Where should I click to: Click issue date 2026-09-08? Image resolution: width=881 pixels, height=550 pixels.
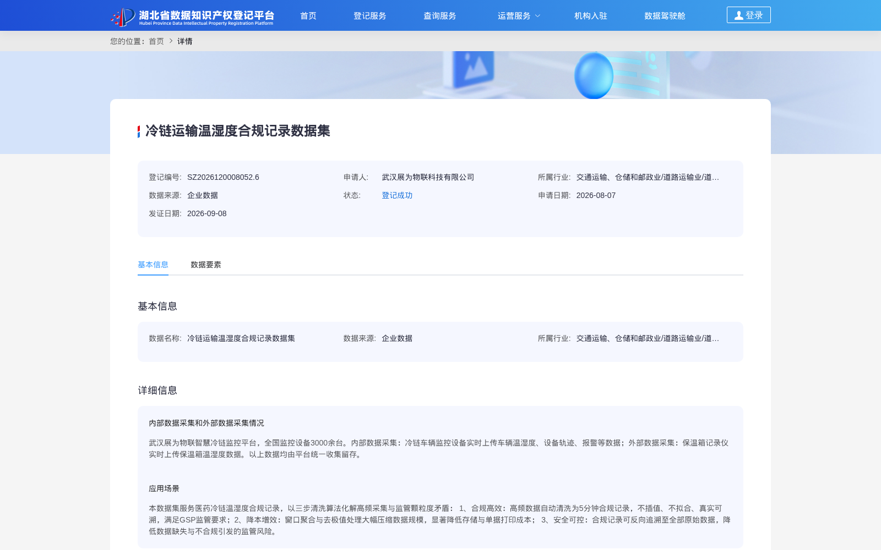[x=207, y=213]
